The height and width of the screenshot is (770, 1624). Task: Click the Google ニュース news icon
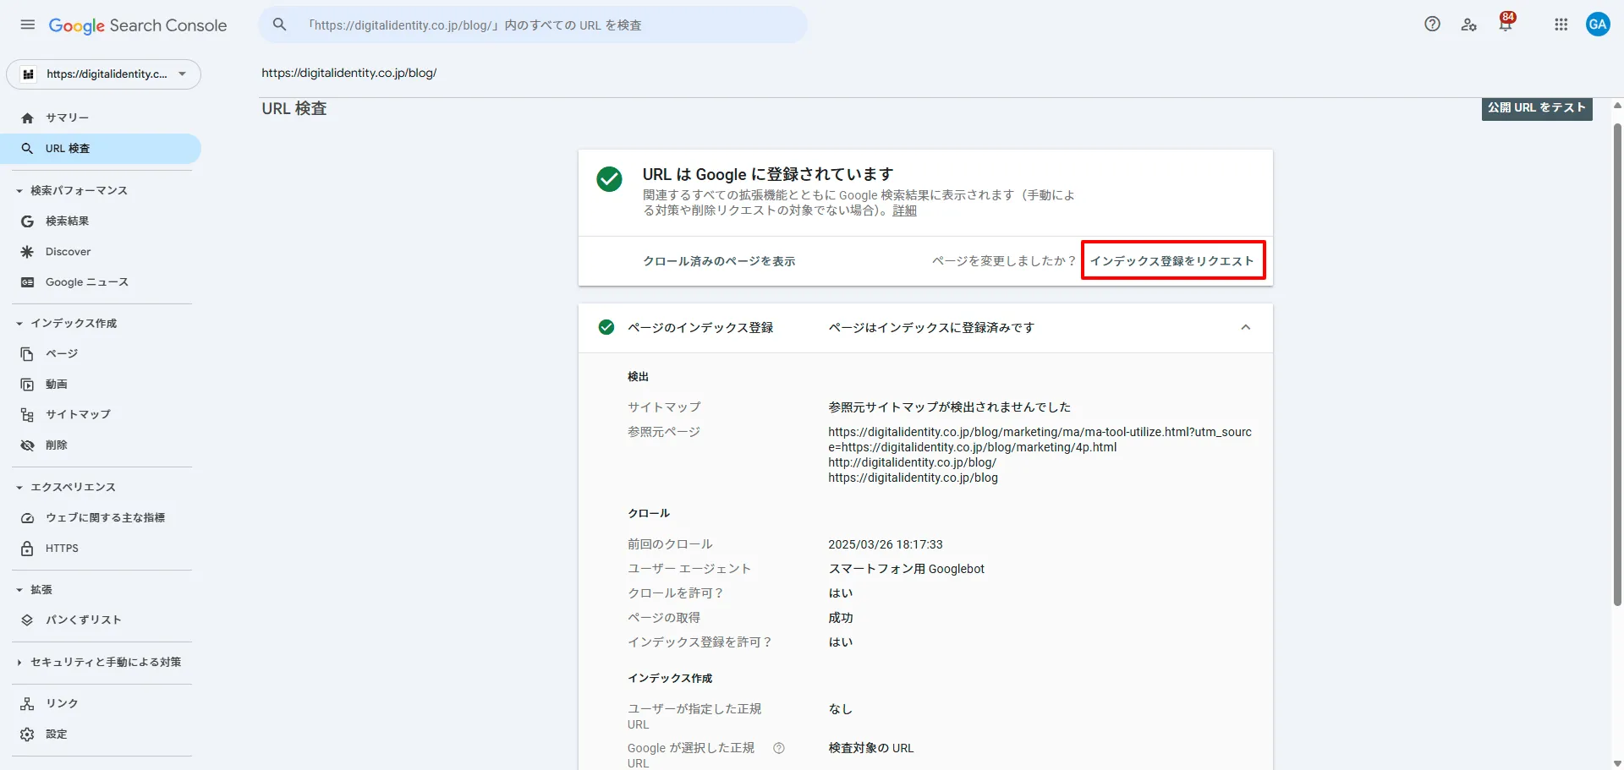[27, 282]
